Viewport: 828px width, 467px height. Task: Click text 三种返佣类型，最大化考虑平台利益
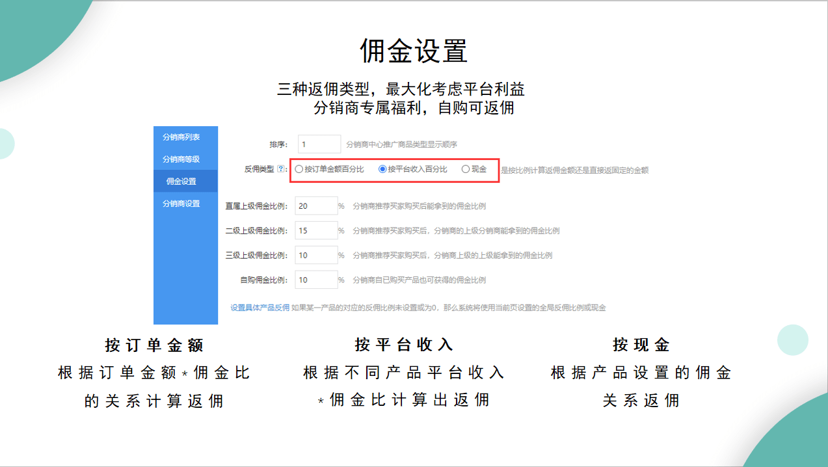[401, 89]
